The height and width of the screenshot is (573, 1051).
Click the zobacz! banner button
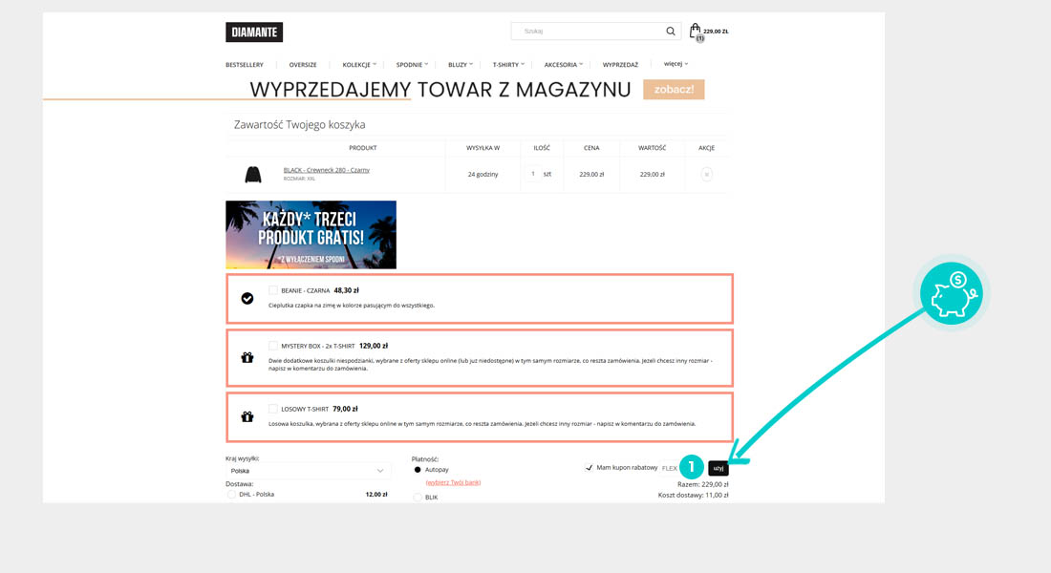point(674,89)
